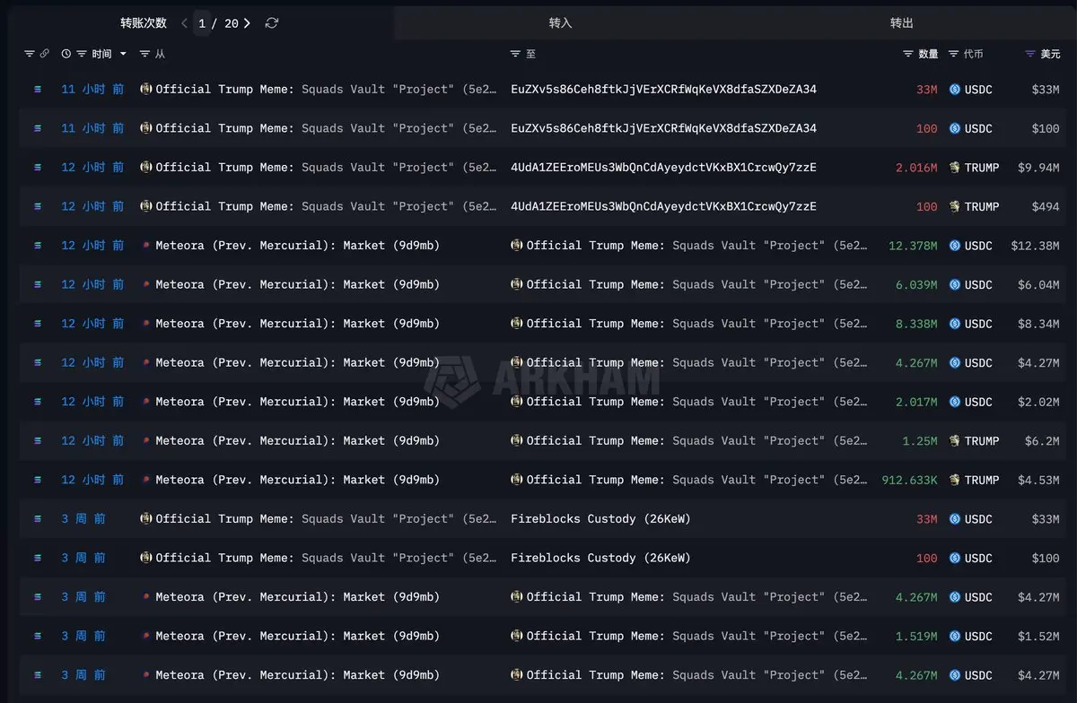Open transaction icon for the $4.53M row
Image resolution: width=1077 pixels, height=703 pixels.
[38, 480]
